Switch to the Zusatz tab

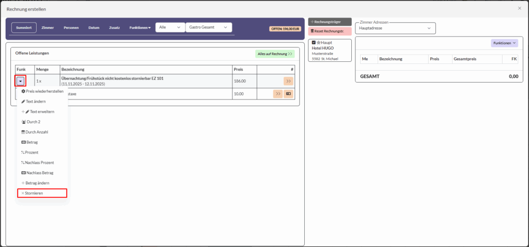tap(114, 28)
